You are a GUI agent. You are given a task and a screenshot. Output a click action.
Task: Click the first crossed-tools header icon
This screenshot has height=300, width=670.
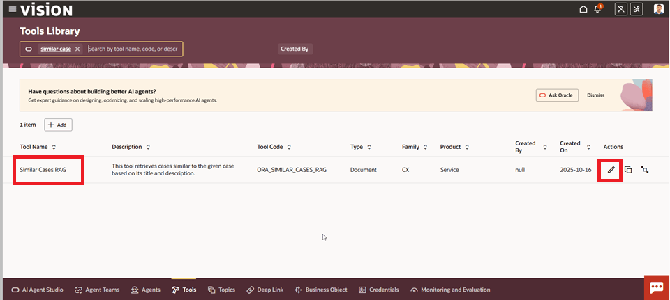click(x=621, y=9)
